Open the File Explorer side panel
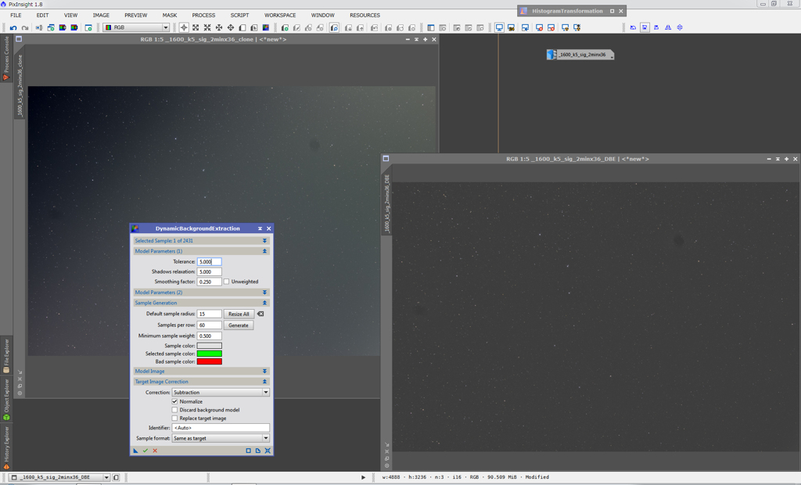Viewport: 801px width, 485px height. [x=6, y=356]
